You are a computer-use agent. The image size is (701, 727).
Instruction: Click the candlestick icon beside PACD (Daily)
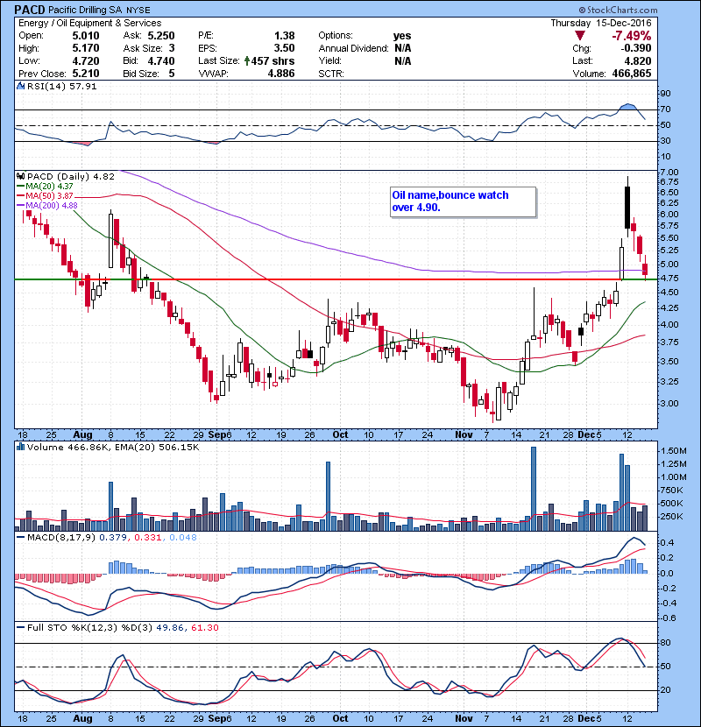[x=21, y=176]
